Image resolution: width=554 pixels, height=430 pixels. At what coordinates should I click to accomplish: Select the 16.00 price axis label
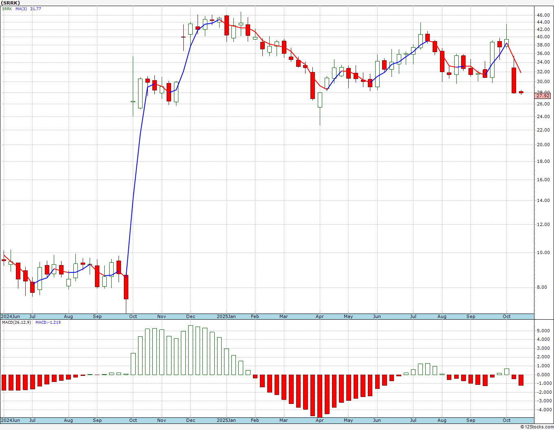tap(543, 180)
